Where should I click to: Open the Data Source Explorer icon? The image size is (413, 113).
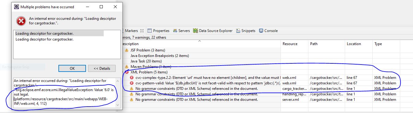pos(195,31)
